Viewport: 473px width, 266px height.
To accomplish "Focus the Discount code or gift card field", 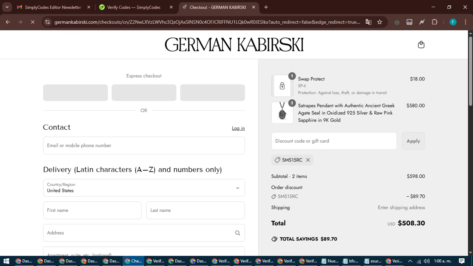I will click(x=334, y=141).
